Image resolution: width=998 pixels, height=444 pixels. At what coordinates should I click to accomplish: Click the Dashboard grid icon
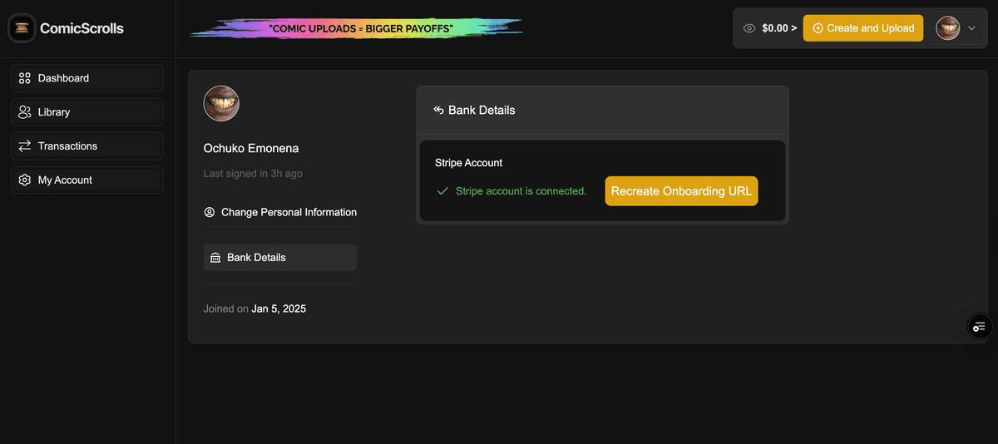(25, 78)
